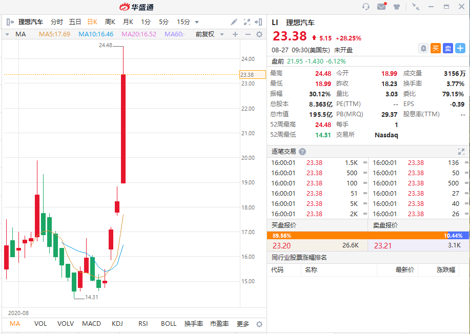The width and height of the screenshot is (470, 334).
Task: Select 5分 chart interval
Action: tap(164, 22)
